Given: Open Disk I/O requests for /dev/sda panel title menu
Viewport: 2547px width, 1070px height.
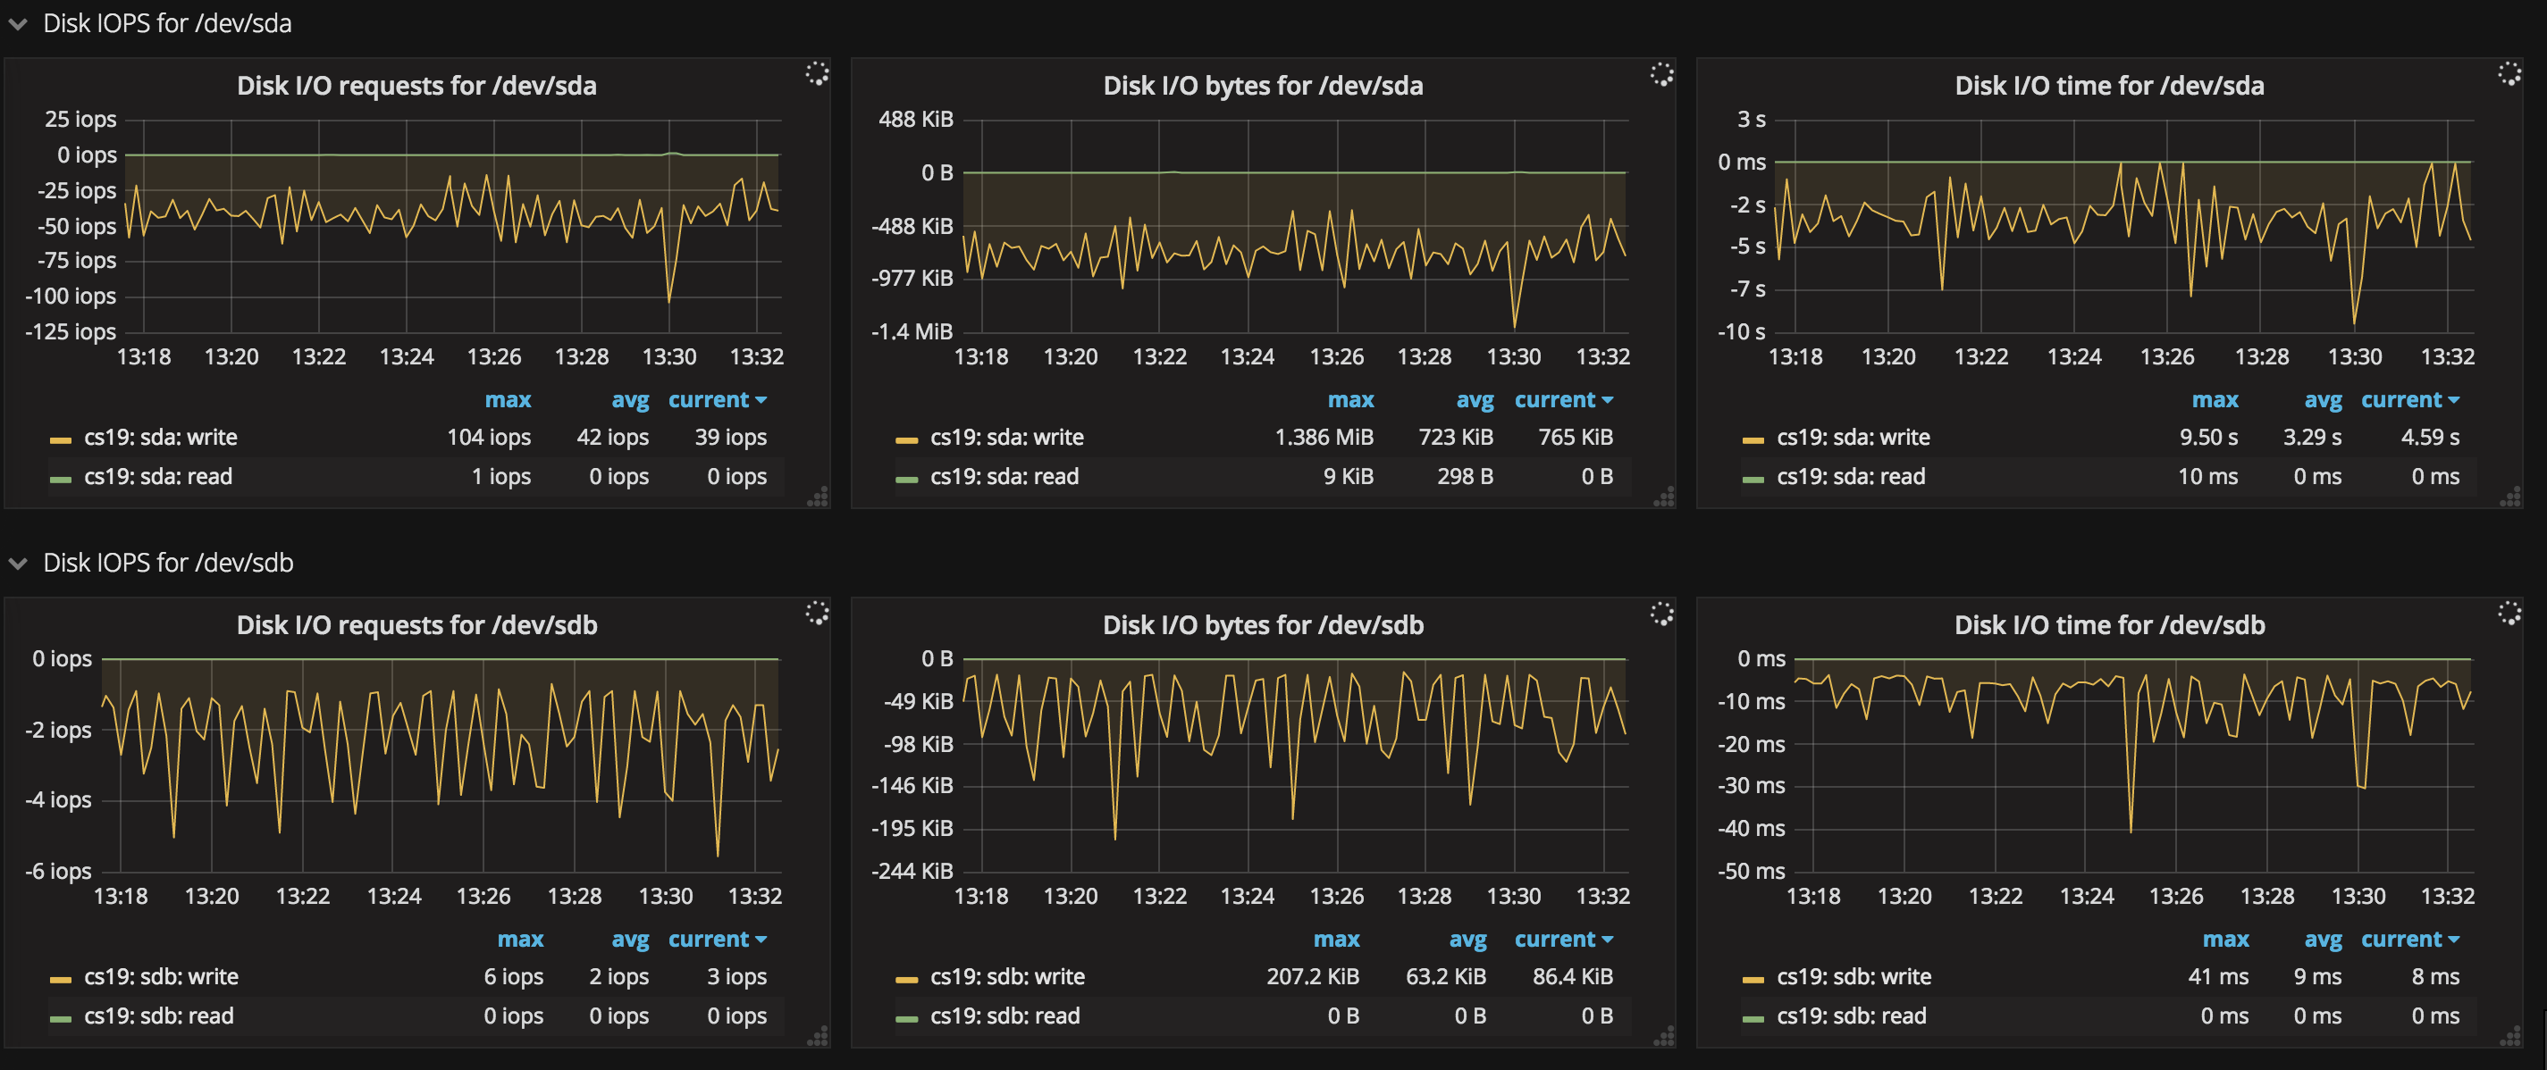Looking at the screenshot, I should pos(416,86).
